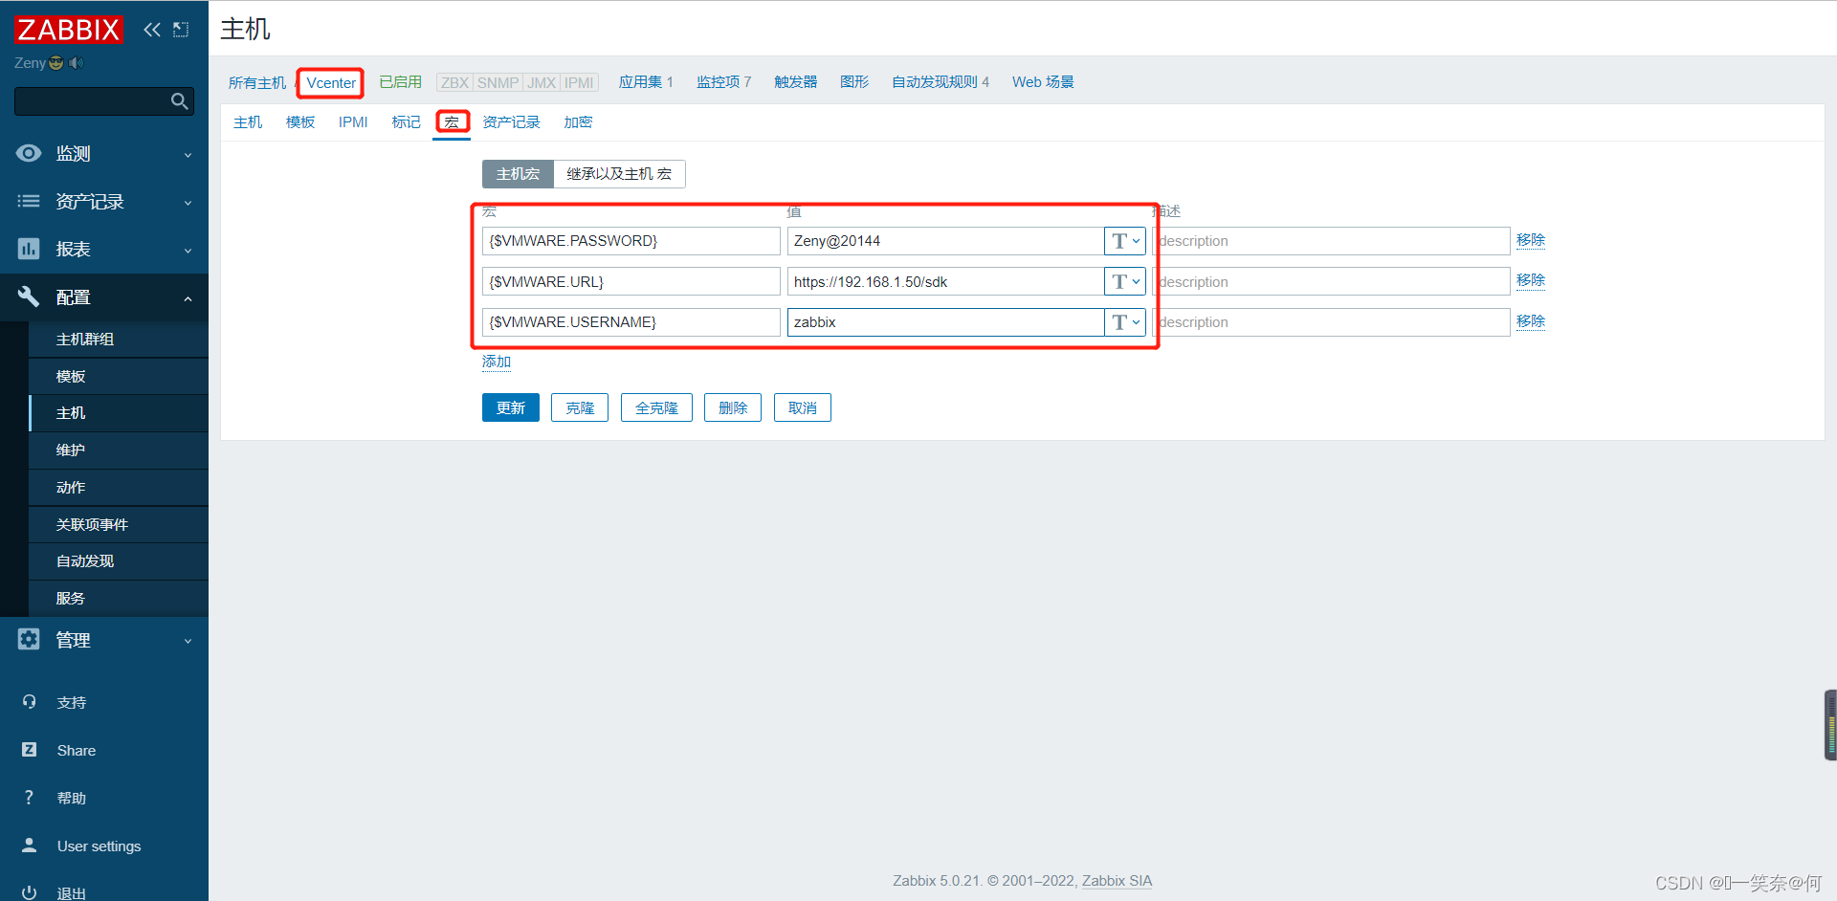Expand the 监测 menu chevron
Screen dimensions: 1837x901
[x=188, y=155]
